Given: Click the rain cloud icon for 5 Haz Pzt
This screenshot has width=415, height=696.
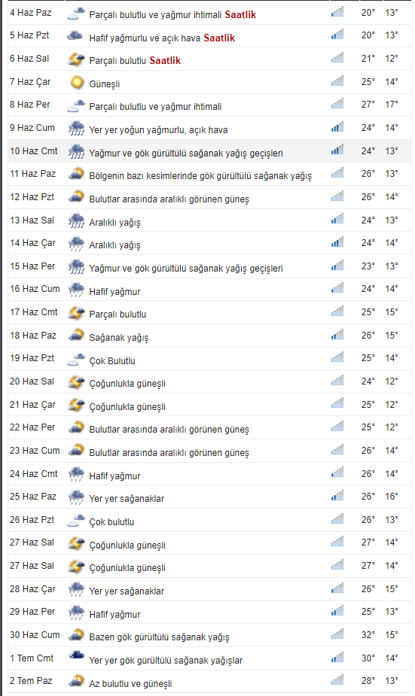Looking at the screenshot, I should pos(75,35).
